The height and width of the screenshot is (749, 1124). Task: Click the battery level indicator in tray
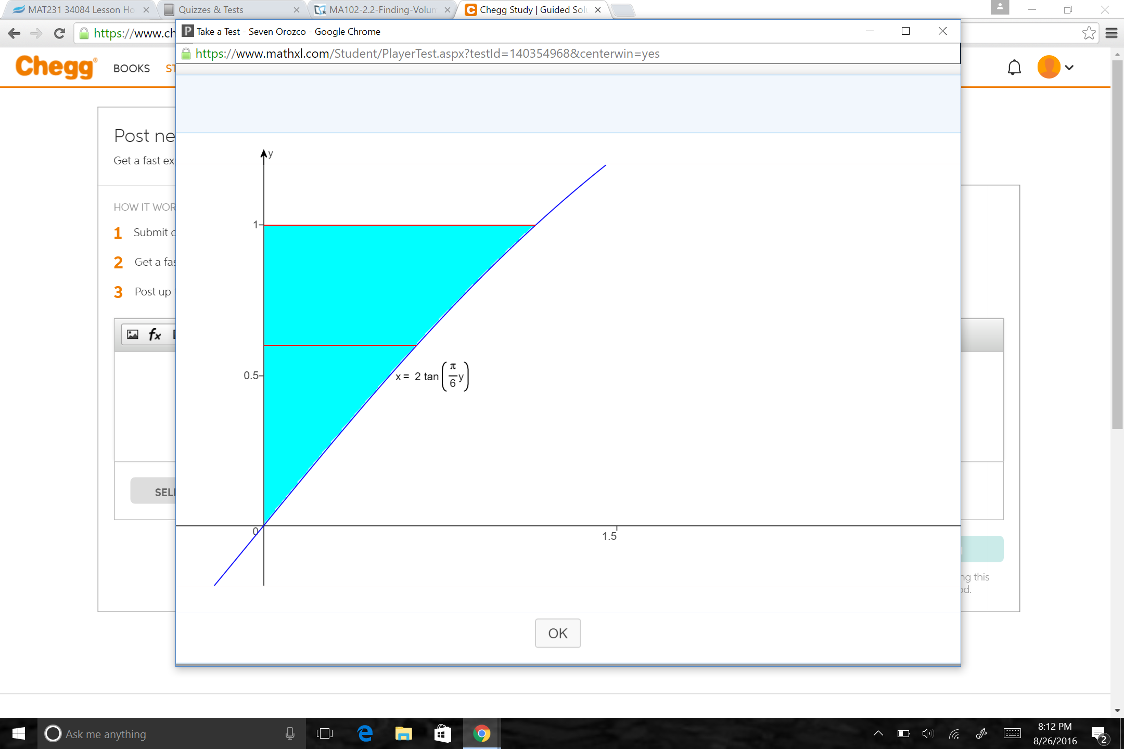[x=903, y=733]
